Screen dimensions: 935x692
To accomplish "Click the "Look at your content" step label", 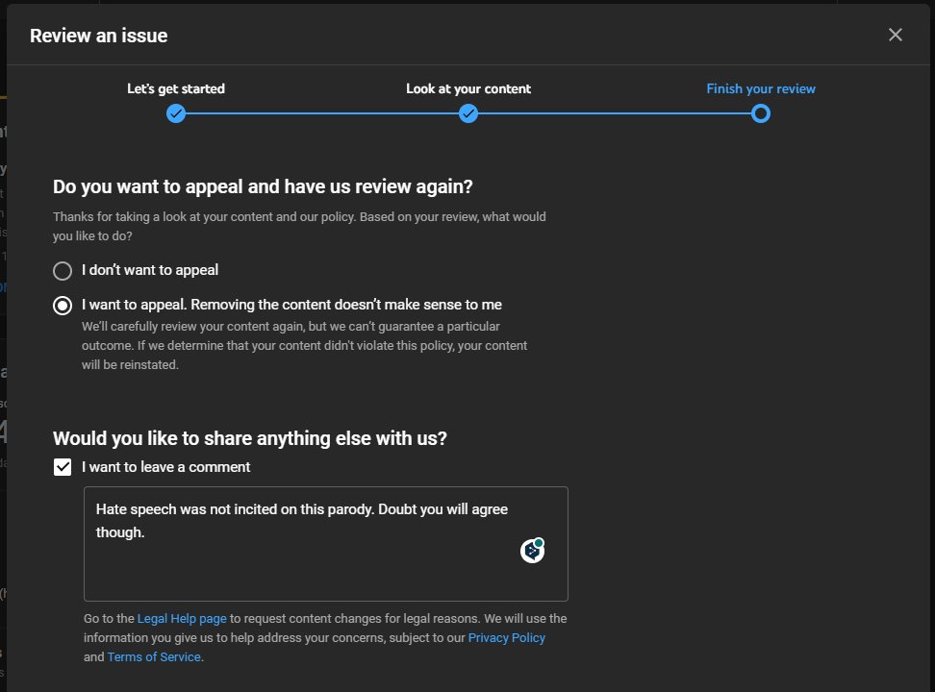I will tap(468, 88).
